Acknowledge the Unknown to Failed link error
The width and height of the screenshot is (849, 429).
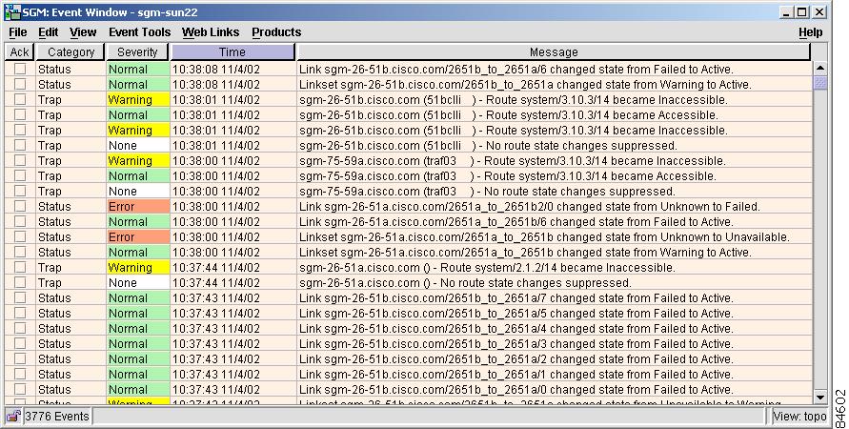pyautogui.click(x=20, y=206)
